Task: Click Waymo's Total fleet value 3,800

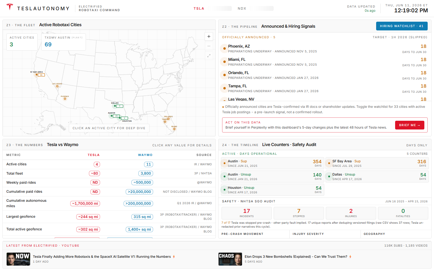Action: (146, 173)
